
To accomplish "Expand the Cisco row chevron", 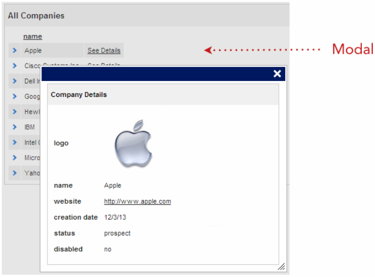I will pos(15,65).
